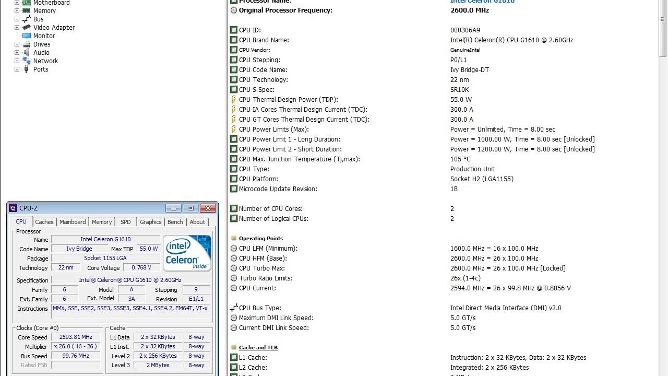The width and height of the screenshot is (668, 376).
Task: Click the lightning icon beside CPU Thermal Design Power
Action: pyautogui.click(x=234, y=99)
